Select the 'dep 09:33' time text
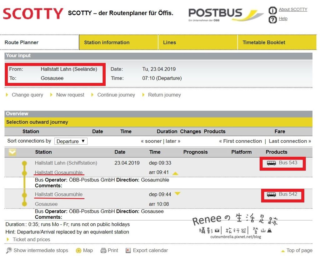Image resolution: width=320 pixels, height=256 pixels. point(160,163)
